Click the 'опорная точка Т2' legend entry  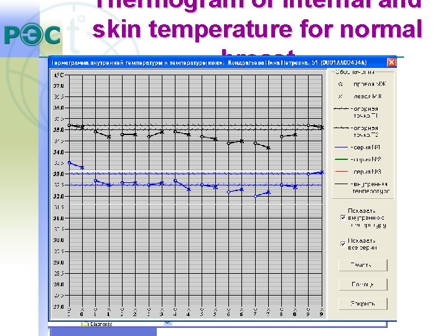[x=357, y=131]
